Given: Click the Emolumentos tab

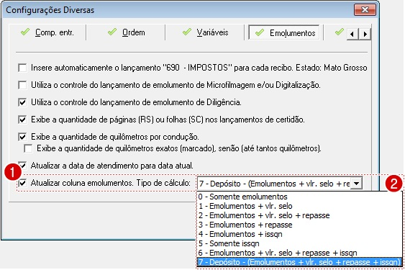Looking at the screenshot, I should pos(284,32).
